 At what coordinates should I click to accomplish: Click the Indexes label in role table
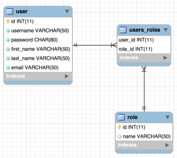point(127,145)
